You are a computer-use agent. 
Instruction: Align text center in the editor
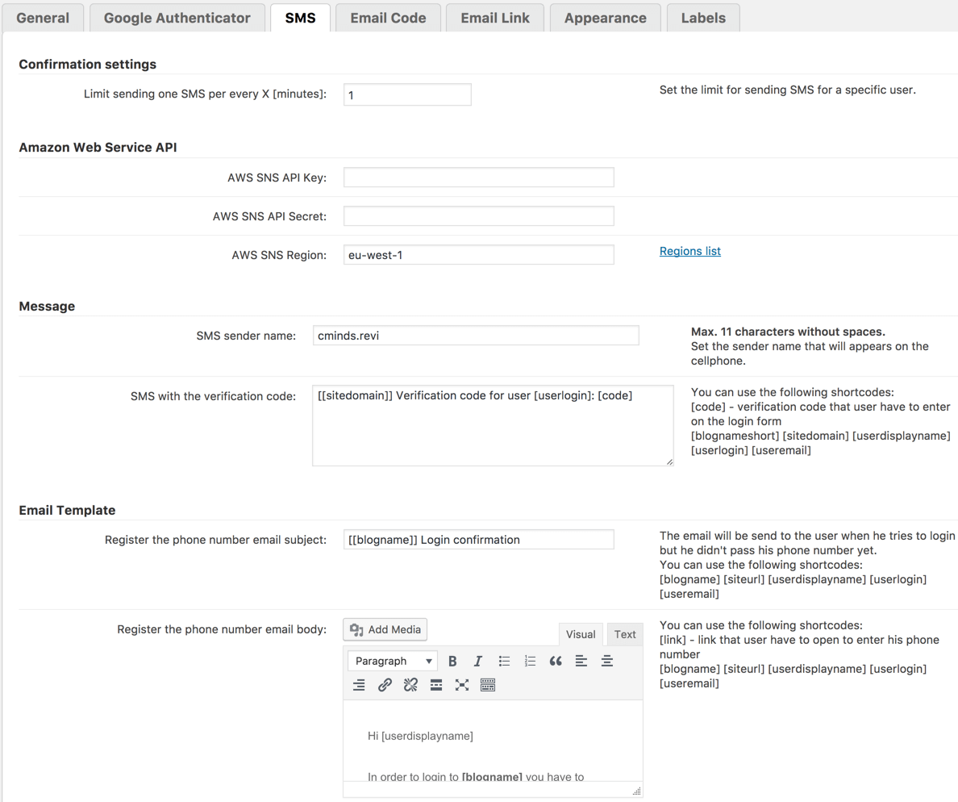[607, 661]
